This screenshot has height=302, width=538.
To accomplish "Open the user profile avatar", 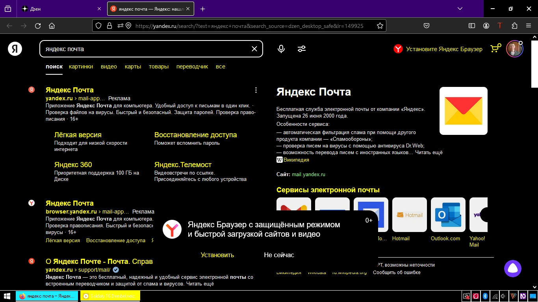I will (x=514, y=49).
